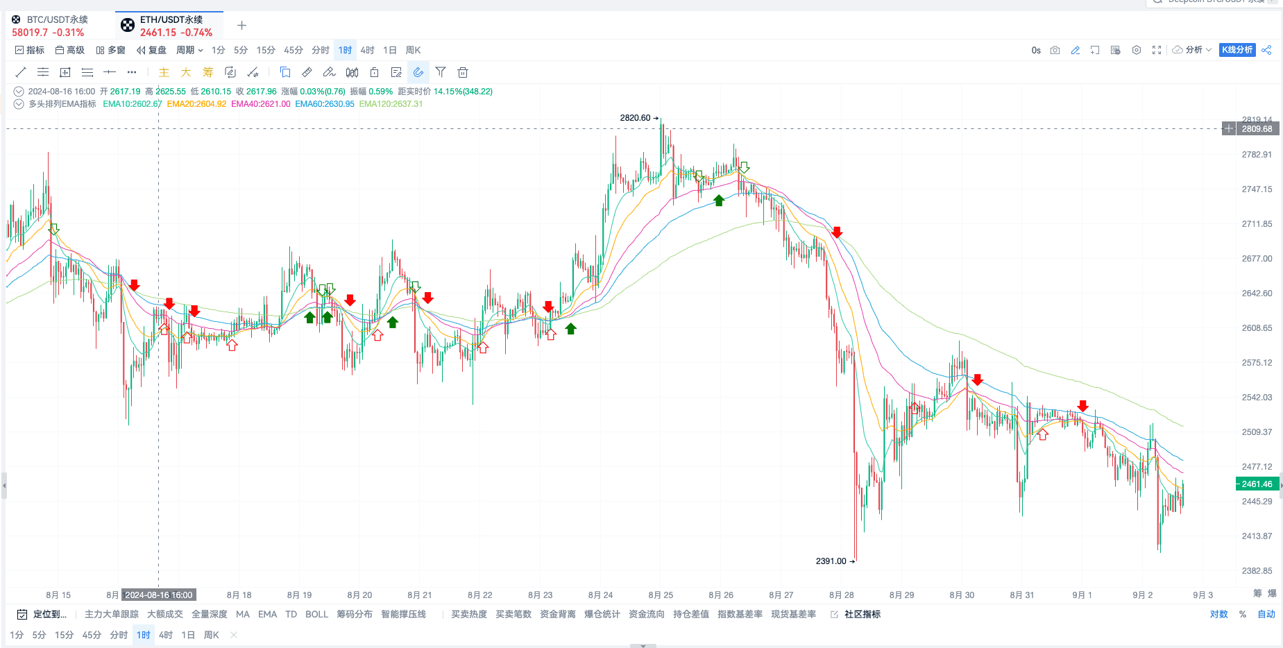1283x648 pixels.
Task: Take chart screenshot with camera icon
Action: click(x=1055, y=50)
